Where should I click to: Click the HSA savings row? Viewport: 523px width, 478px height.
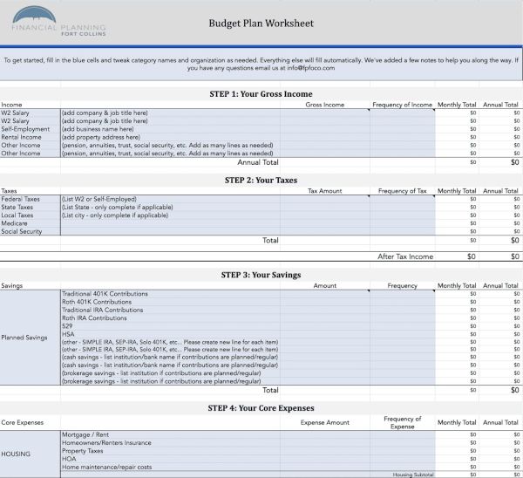point(171,334)
